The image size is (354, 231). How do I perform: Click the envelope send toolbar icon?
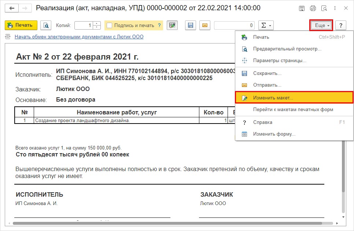coord(205,25)
